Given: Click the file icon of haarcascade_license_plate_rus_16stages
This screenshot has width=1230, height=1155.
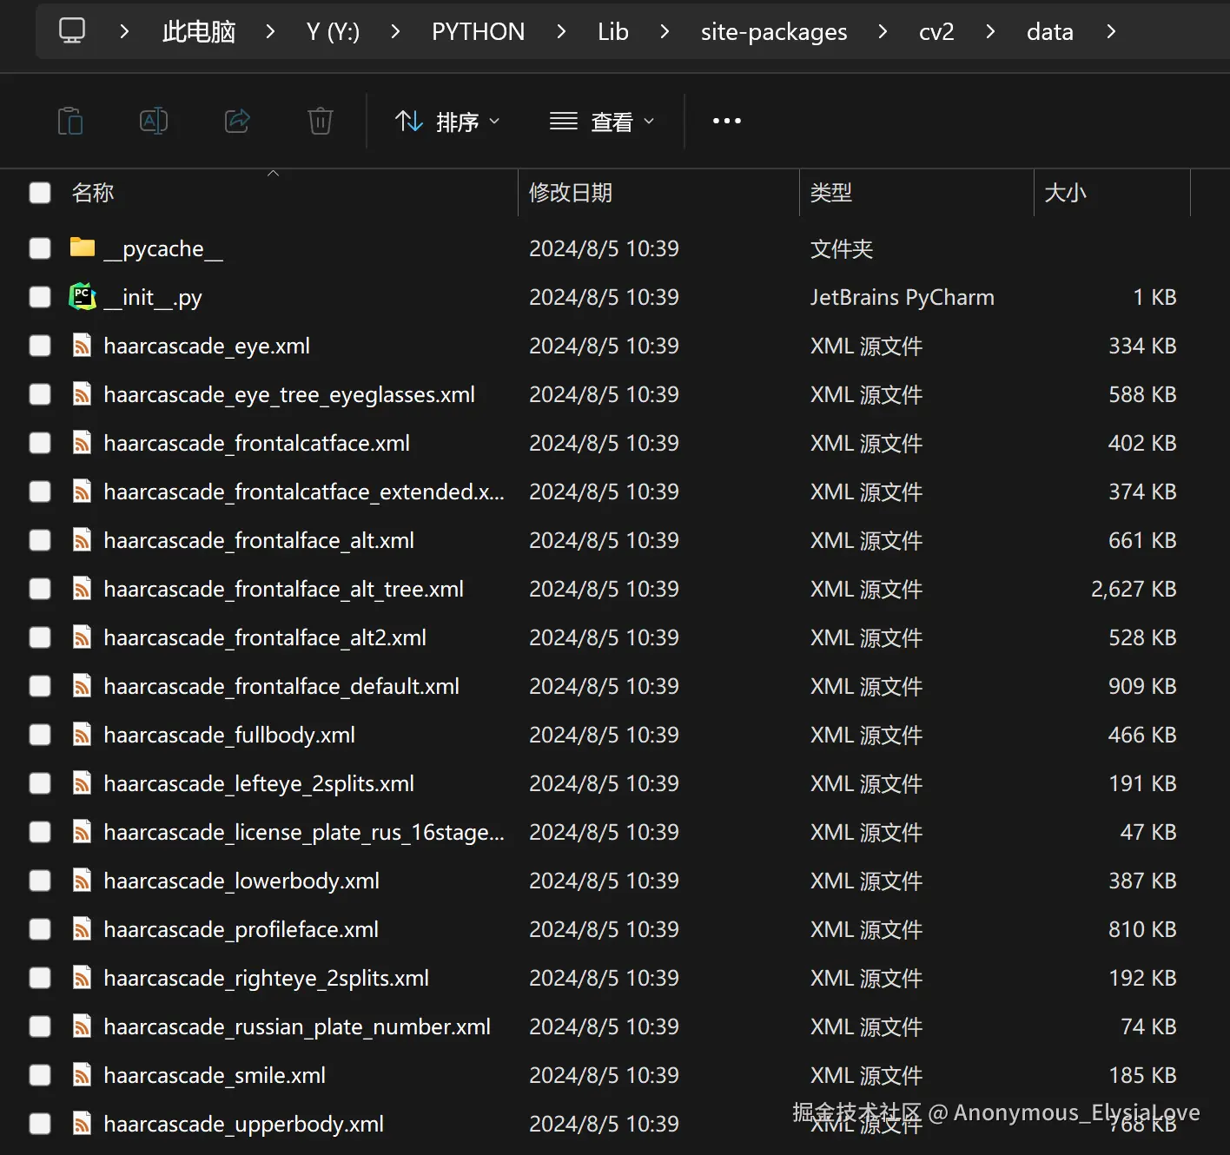Looking at the screenshot, I should coord(82,832).
